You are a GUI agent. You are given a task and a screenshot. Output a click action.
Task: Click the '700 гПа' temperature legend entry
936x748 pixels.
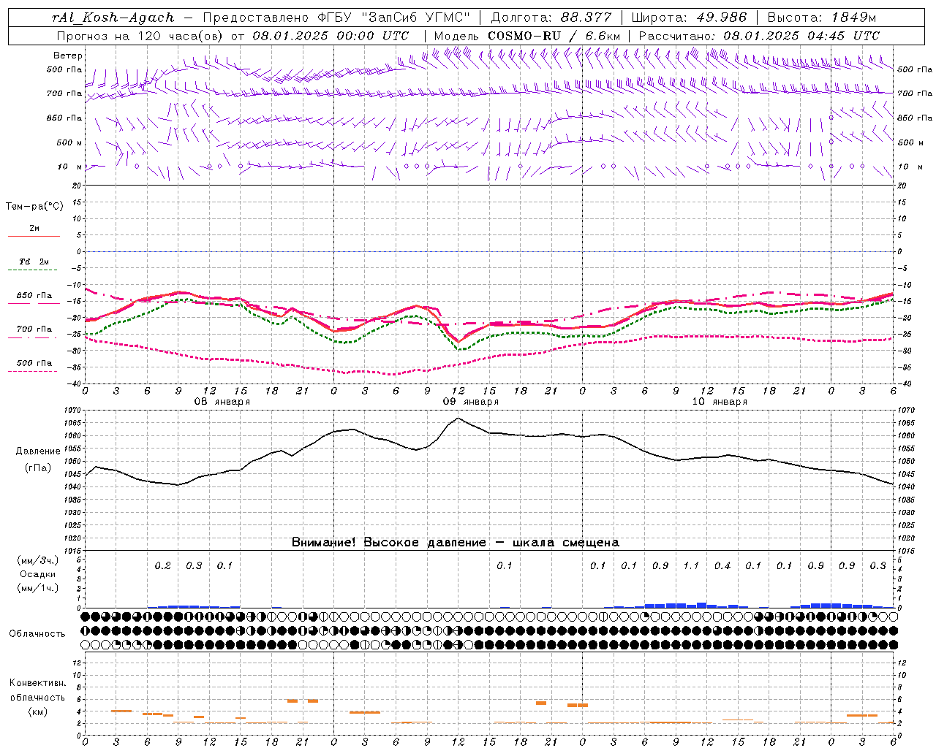[34, 329]
